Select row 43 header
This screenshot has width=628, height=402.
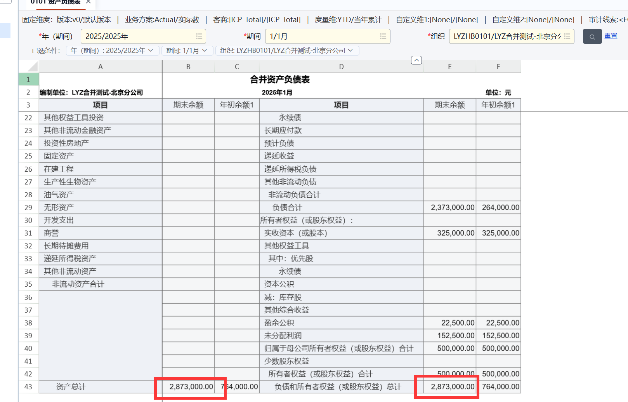click(28, 387)
